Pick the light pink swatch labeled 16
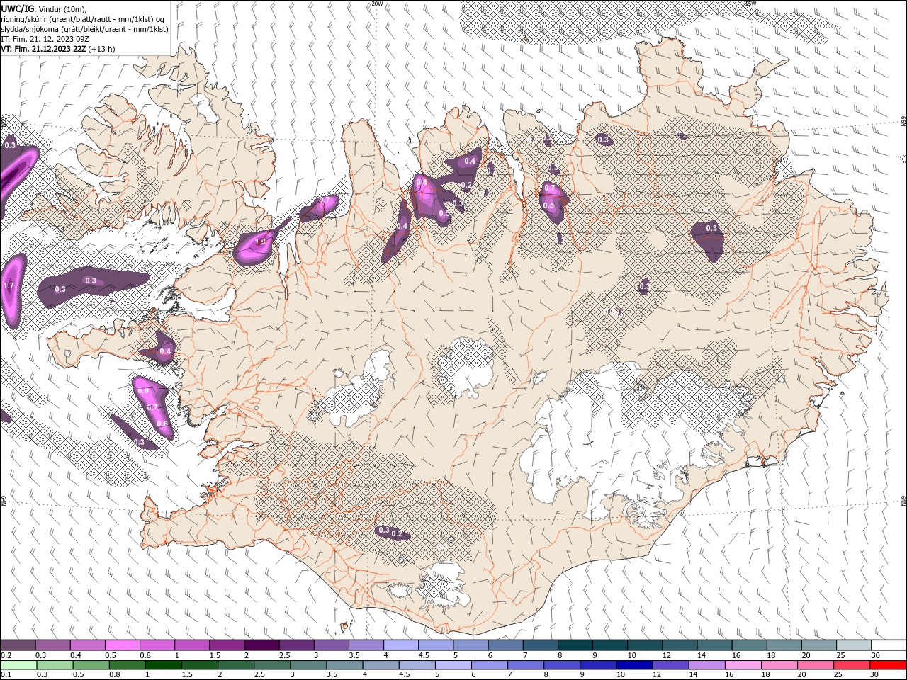This screenshot has height=680, width=907. [x=742, y=665]
